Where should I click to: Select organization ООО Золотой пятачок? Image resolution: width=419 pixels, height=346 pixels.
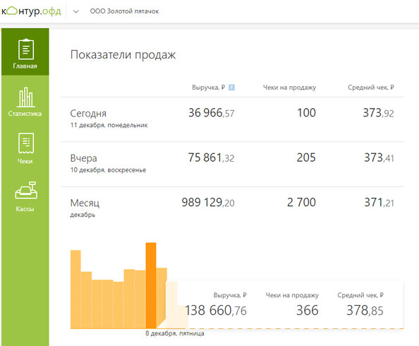pyautogui.click(x=124, y=11)
